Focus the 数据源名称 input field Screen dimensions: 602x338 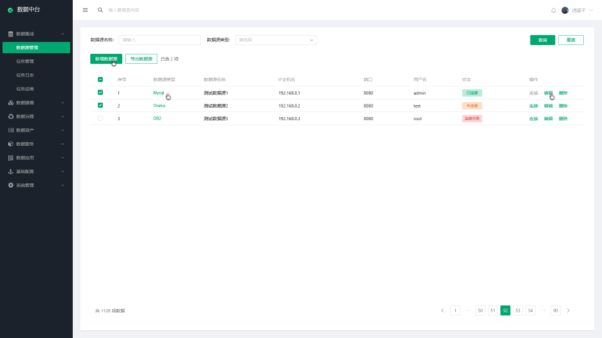[159, 40]
